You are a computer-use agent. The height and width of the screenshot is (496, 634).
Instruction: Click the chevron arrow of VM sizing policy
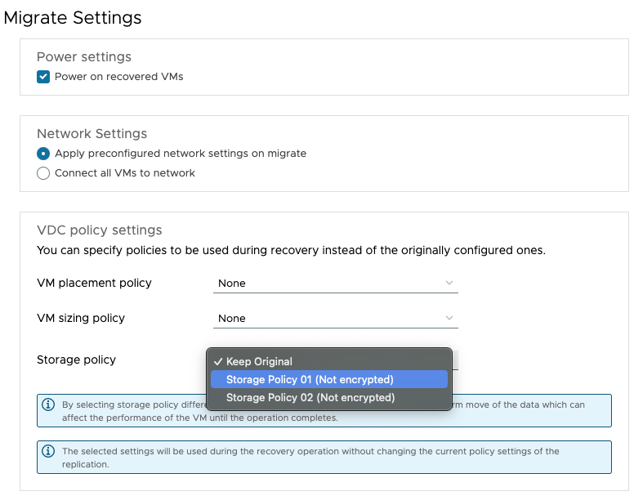click(449, 318)
